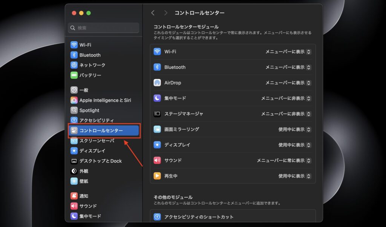
Task: Click the ディスプレイ sun icon in sidebar
Action: (74, 151)
